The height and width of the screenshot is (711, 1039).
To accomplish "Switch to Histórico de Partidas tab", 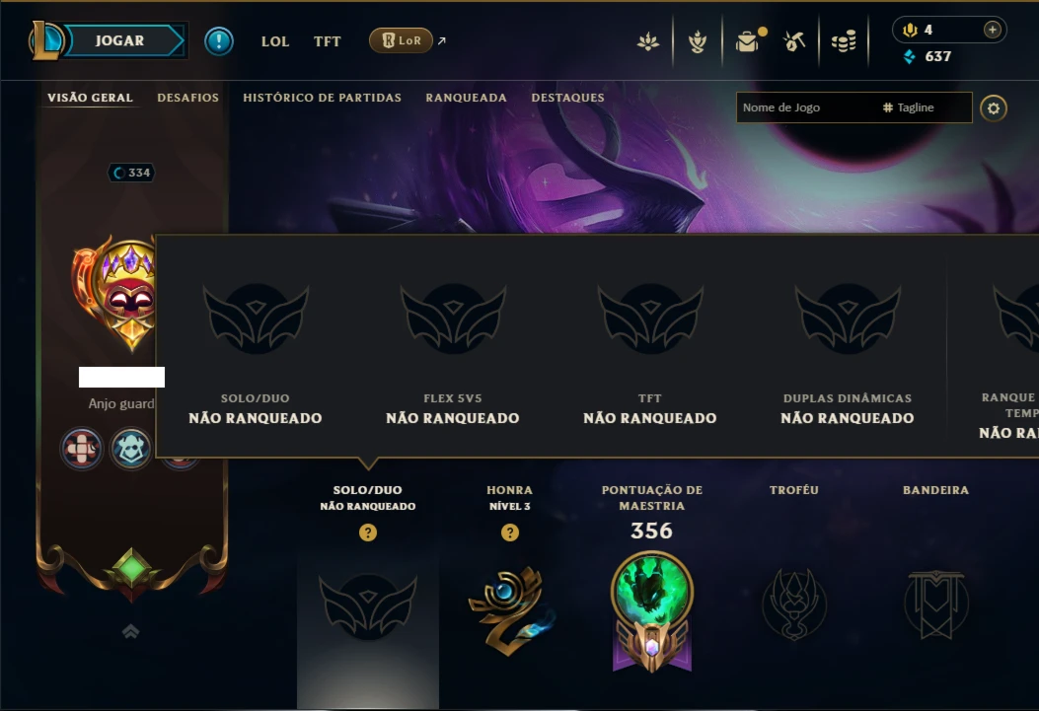I will (x=322, y=98).
